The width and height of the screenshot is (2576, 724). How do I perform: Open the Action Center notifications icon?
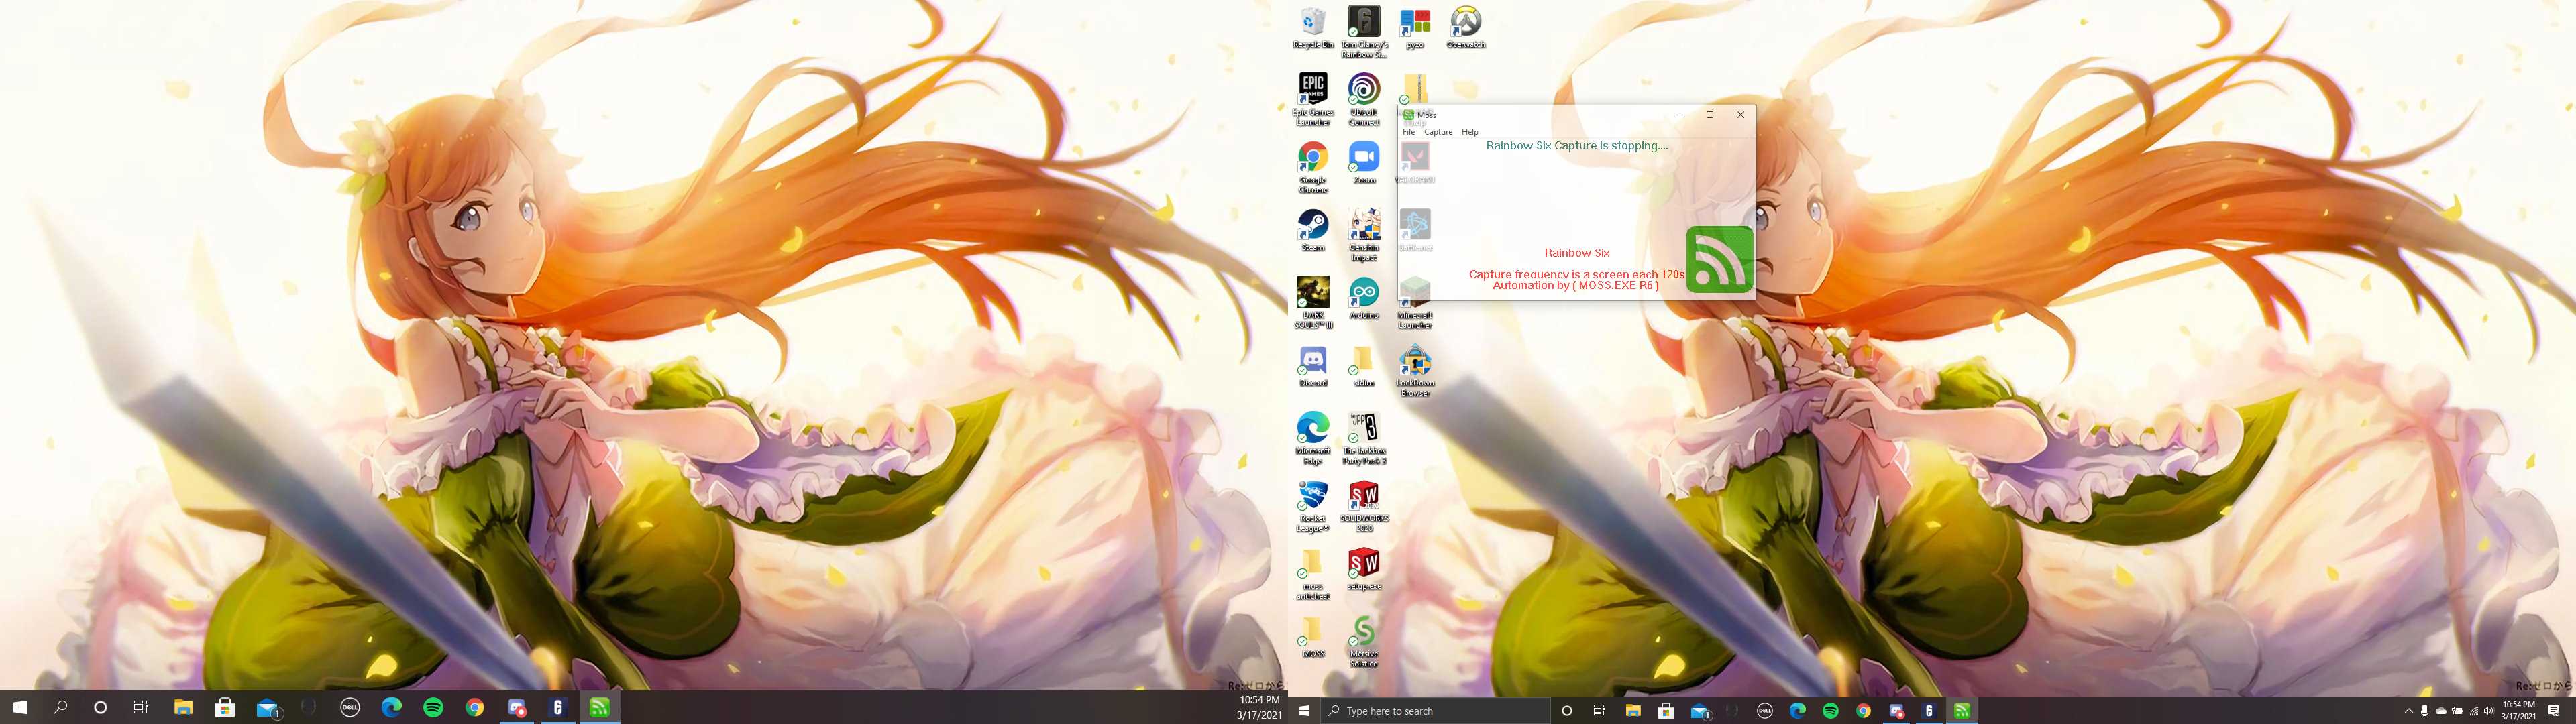click(x=2553, y=711)
